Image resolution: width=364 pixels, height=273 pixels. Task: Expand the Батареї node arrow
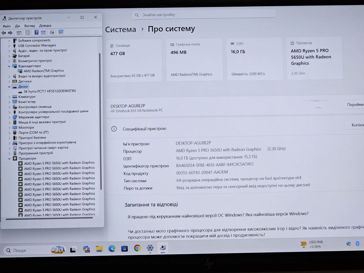point(9,56)
